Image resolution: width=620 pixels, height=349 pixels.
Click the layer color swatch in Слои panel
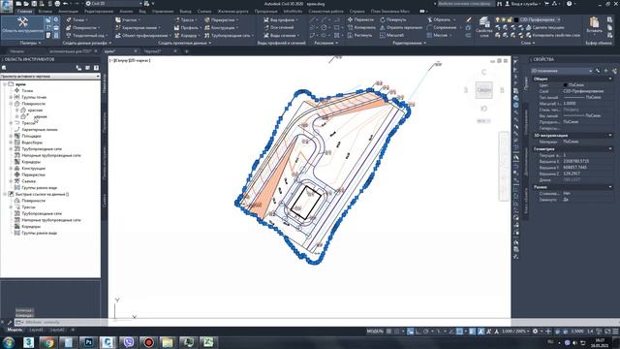(516, 19)
